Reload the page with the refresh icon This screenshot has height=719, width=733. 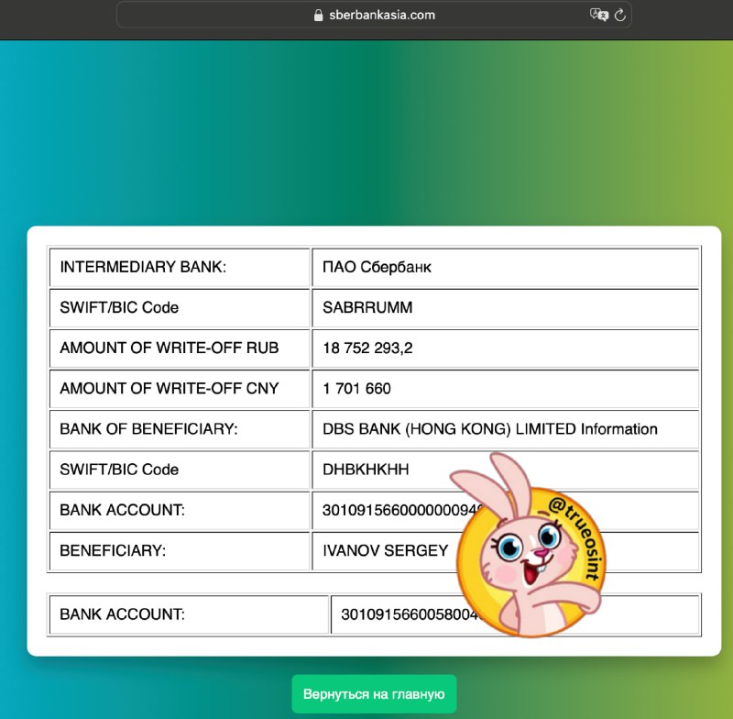(620, 15)
